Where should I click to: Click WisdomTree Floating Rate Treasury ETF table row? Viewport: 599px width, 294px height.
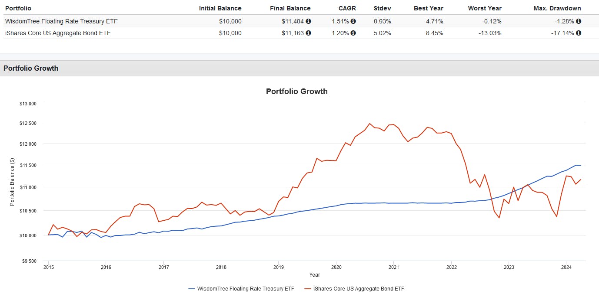point(61,21)
